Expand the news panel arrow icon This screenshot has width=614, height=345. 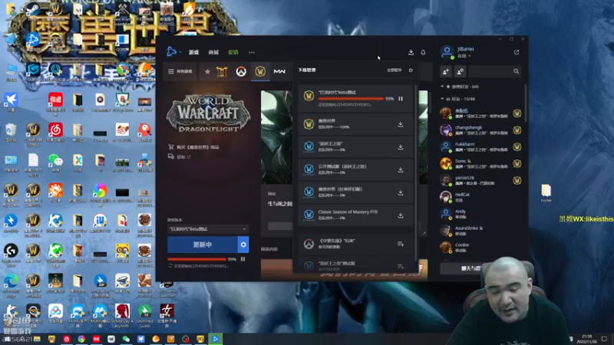(424, 233)
